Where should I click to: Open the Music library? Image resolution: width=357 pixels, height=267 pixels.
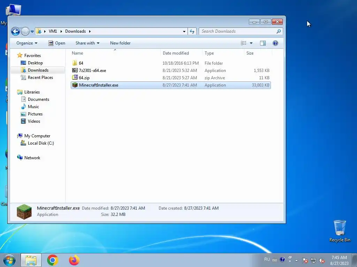coord(33,107)
